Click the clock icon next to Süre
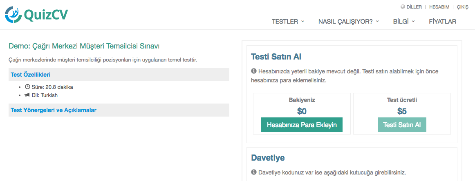The height and width of the screenshot is (181, 475). pos(27,87)
